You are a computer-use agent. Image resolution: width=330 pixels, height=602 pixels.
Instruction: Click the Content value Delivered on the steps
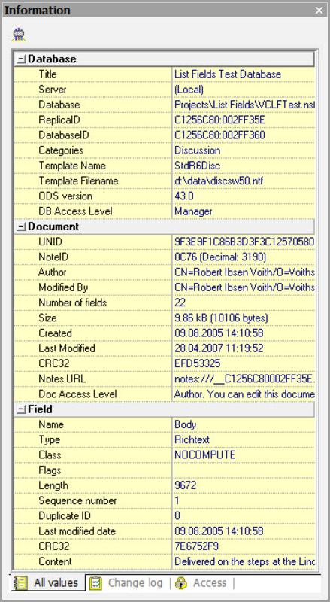click(244, 561)
